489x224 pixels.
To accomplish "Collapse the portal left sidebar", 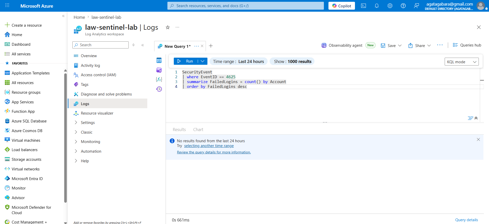I will pyautogui.click(x=63, y=16).
